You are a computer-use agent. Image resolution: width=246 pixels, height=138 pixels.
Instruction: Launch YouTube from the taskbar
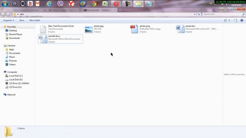tap(30, 3)
